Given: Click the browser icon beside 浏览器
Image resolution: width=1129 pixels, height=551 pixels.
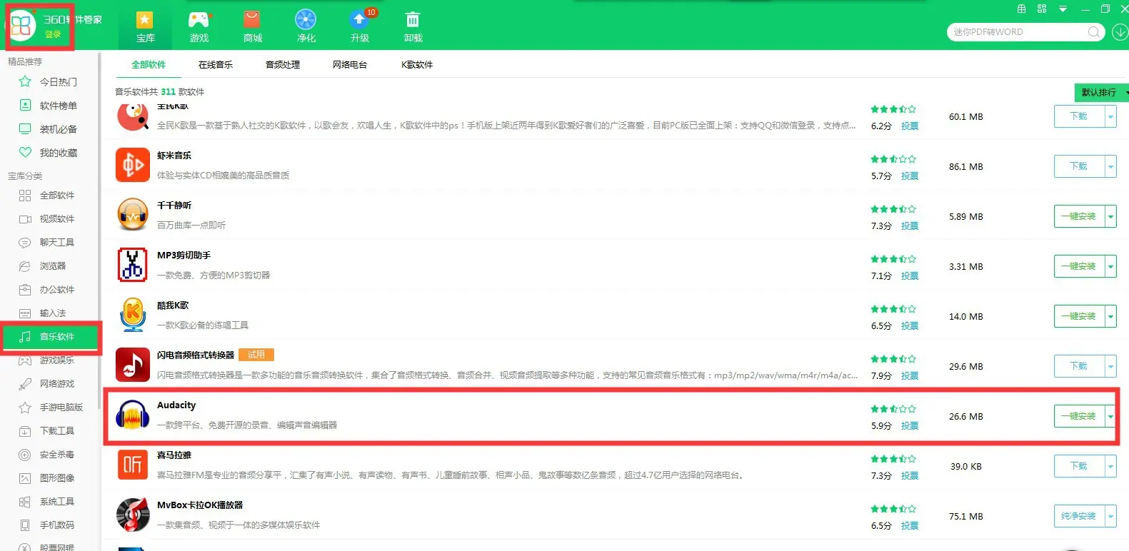Looking at the screenshot, I should [x=25, y=266].
